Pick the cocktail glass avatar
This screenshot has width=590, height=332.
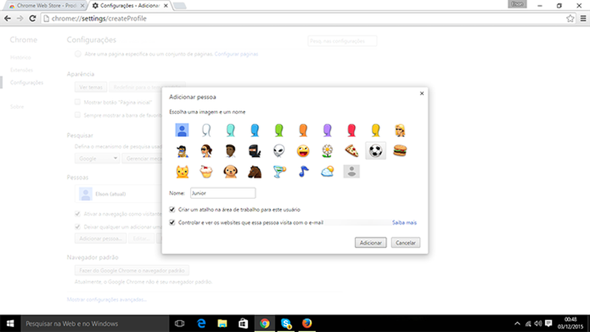(279, 171)
